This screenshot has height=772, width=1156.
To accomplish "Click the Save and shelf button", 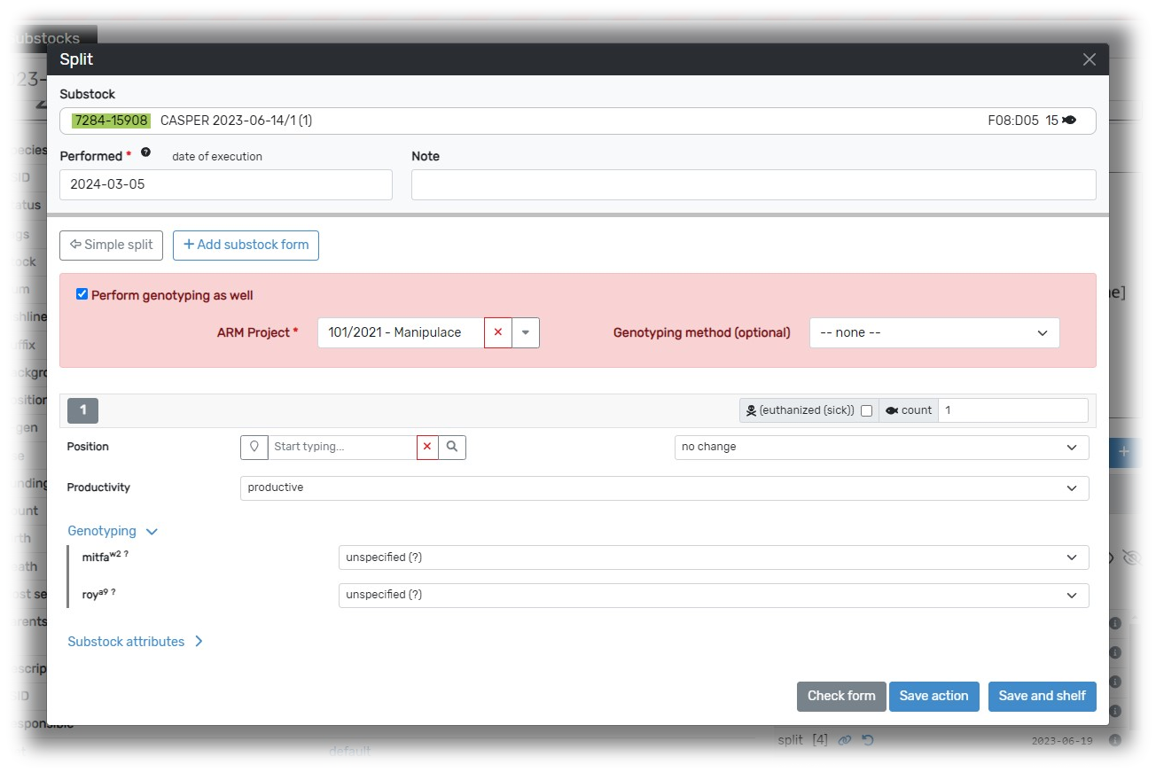I will pos(1042,696).
